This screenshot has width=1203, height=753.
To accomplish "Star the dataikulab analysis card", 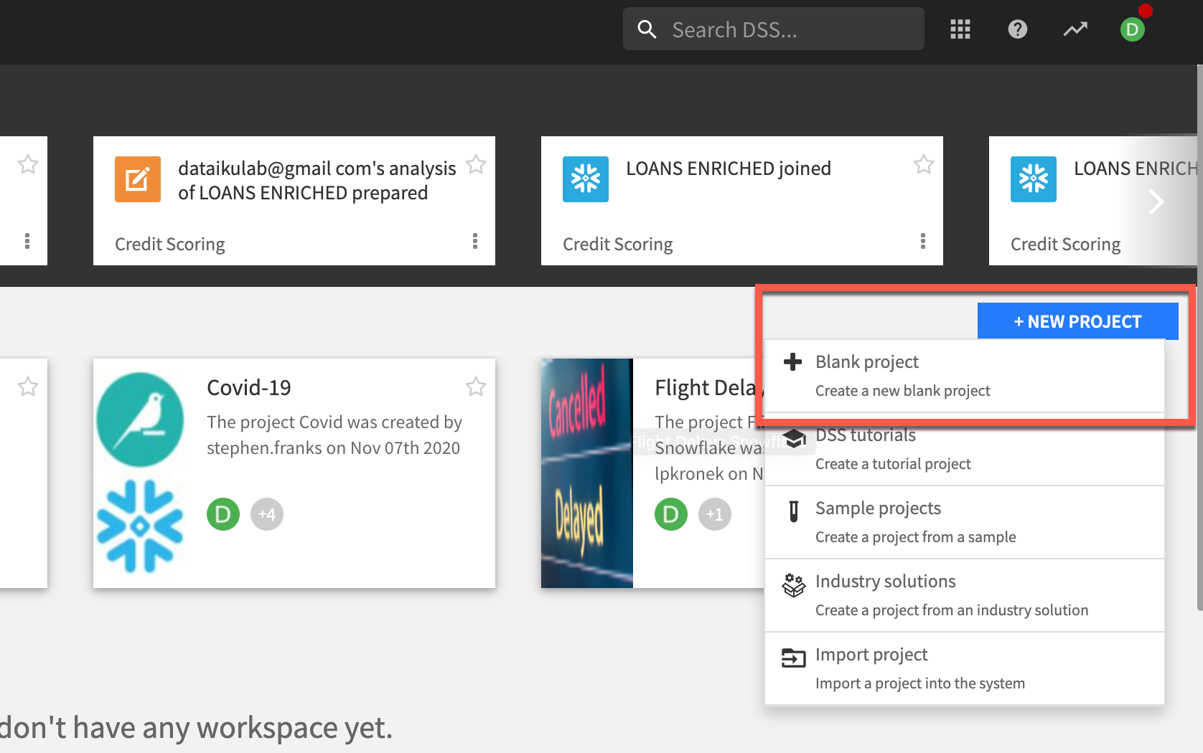I will 476,165.
